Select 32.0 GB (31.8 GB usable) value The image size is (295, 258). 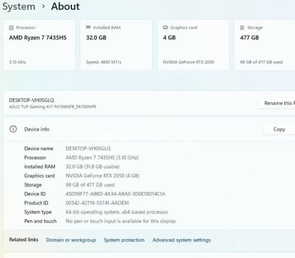(93, 167)
